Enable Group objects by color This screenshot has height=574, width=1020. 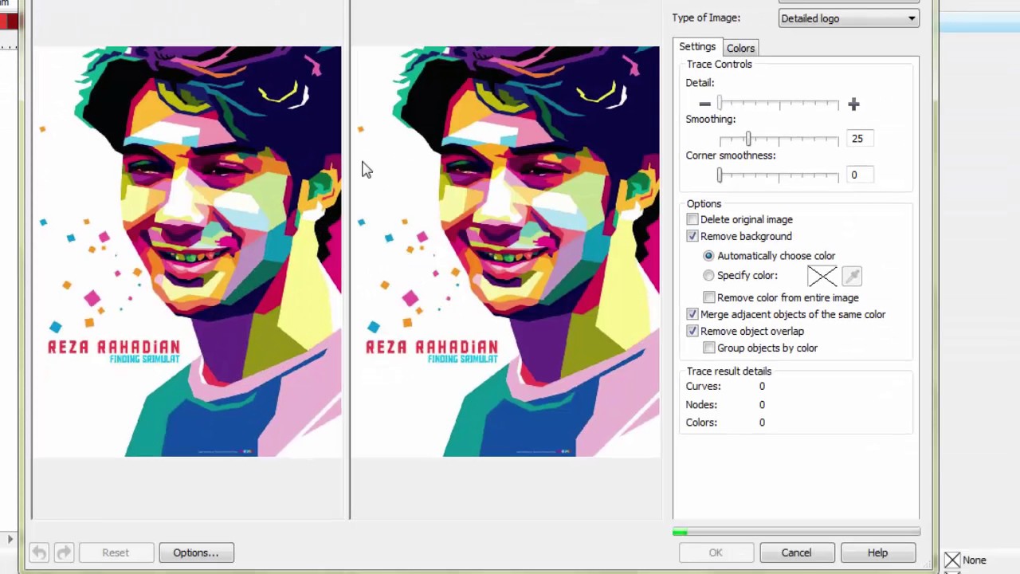pos(709,348)
